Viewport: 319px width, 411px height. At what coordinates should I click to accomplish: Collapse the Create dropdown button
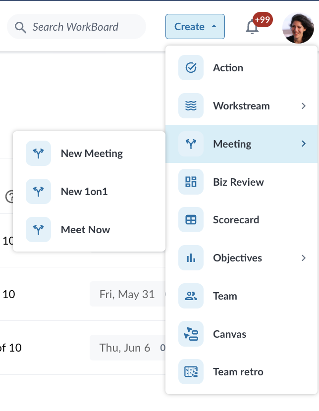(x=195, y=26)
